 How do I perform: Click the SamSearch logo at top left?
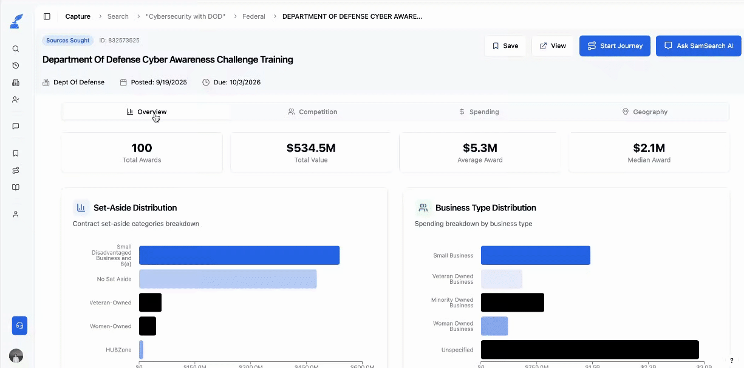16,20
